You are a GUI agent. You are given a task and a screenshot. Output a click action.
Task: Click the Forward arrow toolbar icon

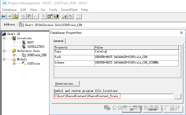tap(9, 16)
